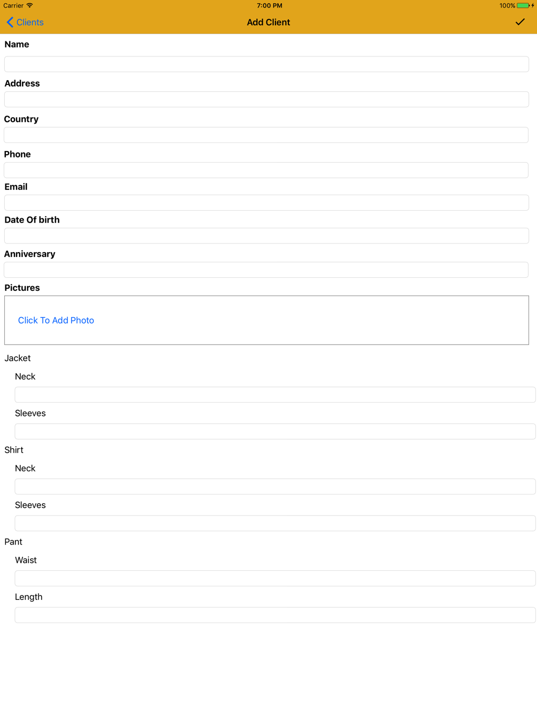Select the Address text field
Viewport: 537px width, 717px height.
tap(266, 99)
